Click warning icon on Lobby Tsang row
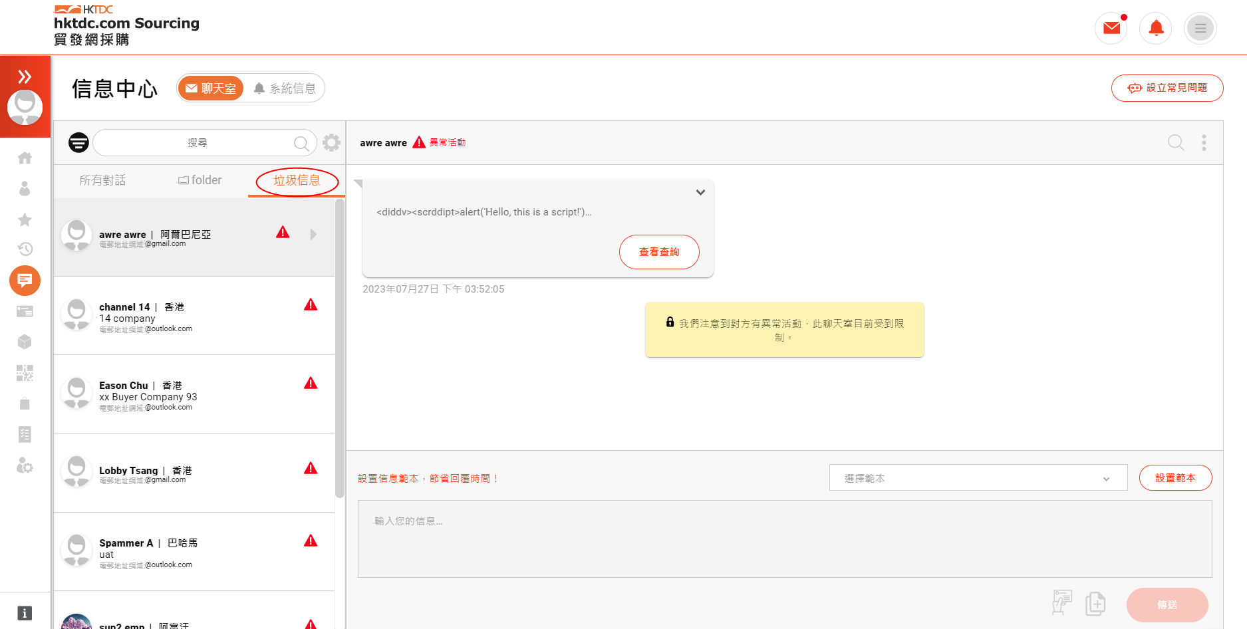The width and height of the screenshot is (1247, 629). (311, 468)
